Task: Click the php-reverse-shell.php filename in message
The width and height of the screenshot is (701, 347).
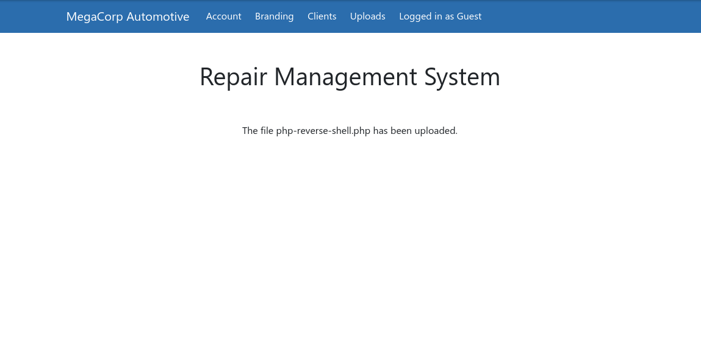Action: point(323,130)
